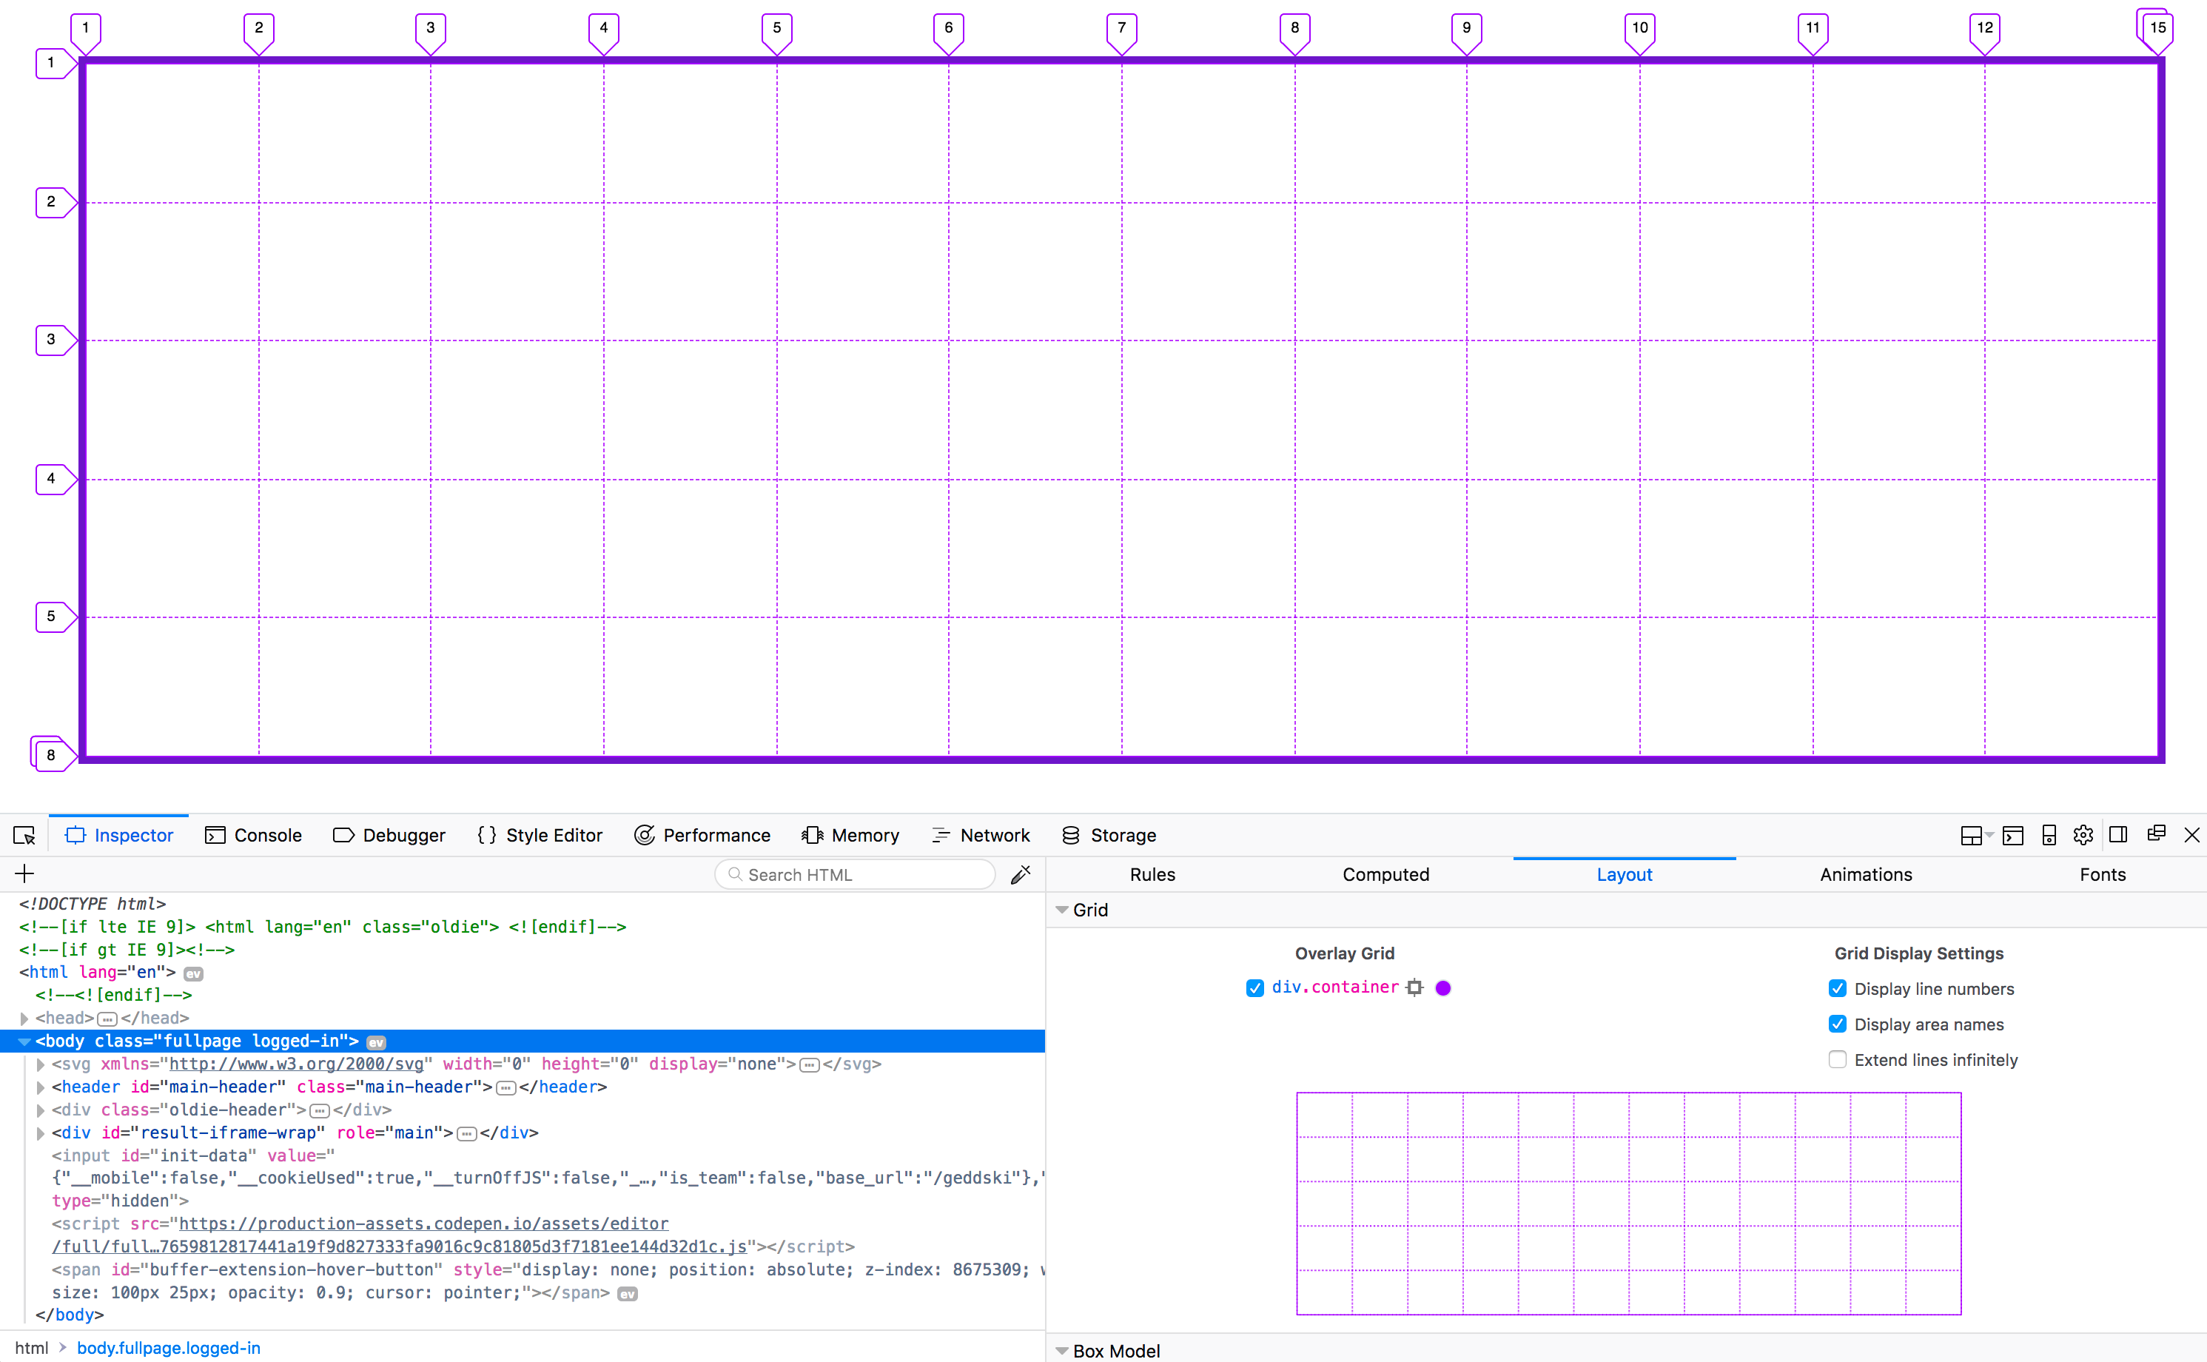Viewport: 2207px width, 1362px height.
Task: Click the ev badge on body element
Action: click(x=377, y=1042)
